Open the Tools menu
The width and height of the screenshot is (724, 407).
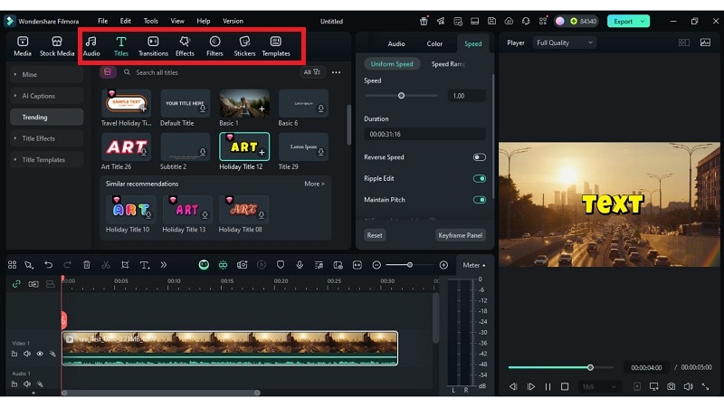[x=150, y=21]
